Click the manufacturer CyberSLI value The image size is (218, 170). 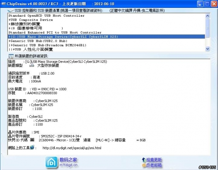[x=36, y=117]
